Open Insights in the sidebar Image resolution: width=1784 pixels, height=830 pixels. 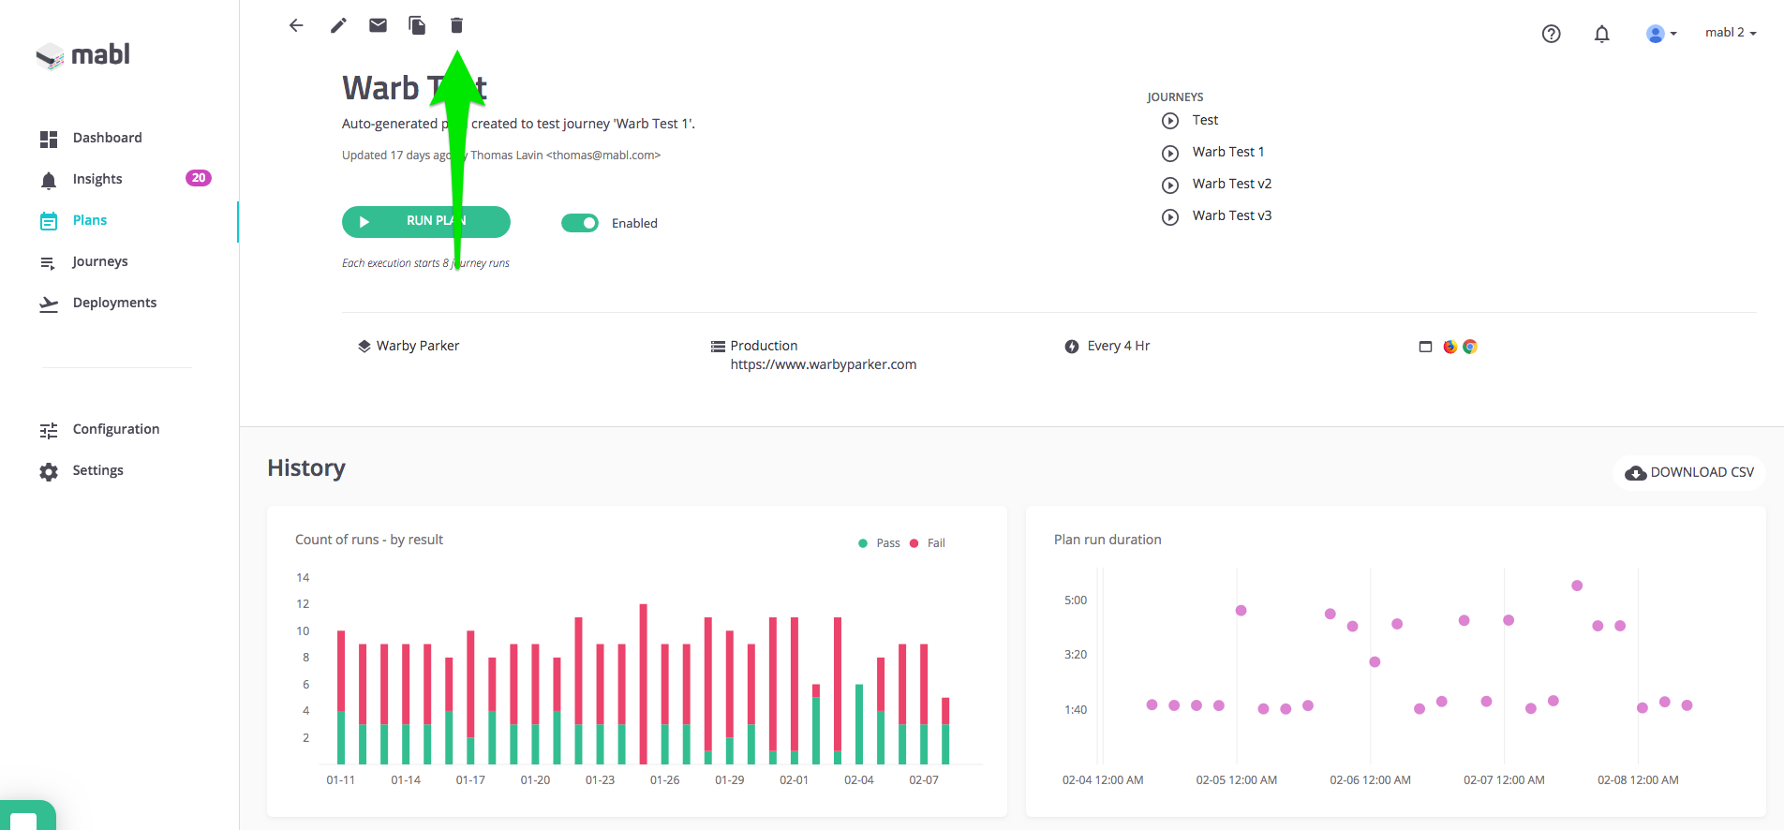[x=97, y=179]
